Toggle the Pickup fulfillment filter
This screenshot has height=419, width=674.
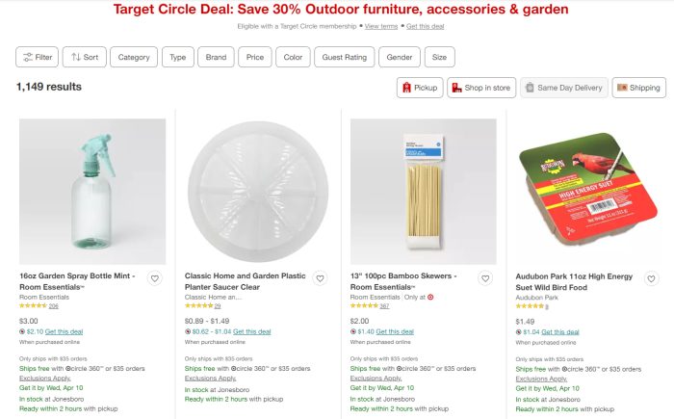[x=419, y=88]
